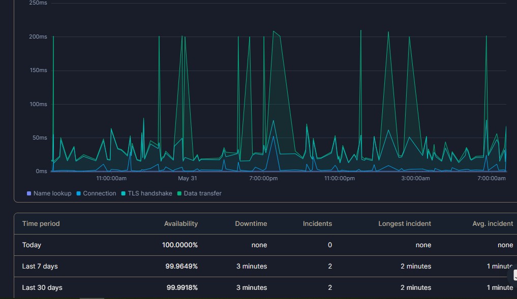Click the Name lookup legend color swatch
Viewport: 517px width, 299px height.
pyautogui.click(x=29, y=193)
